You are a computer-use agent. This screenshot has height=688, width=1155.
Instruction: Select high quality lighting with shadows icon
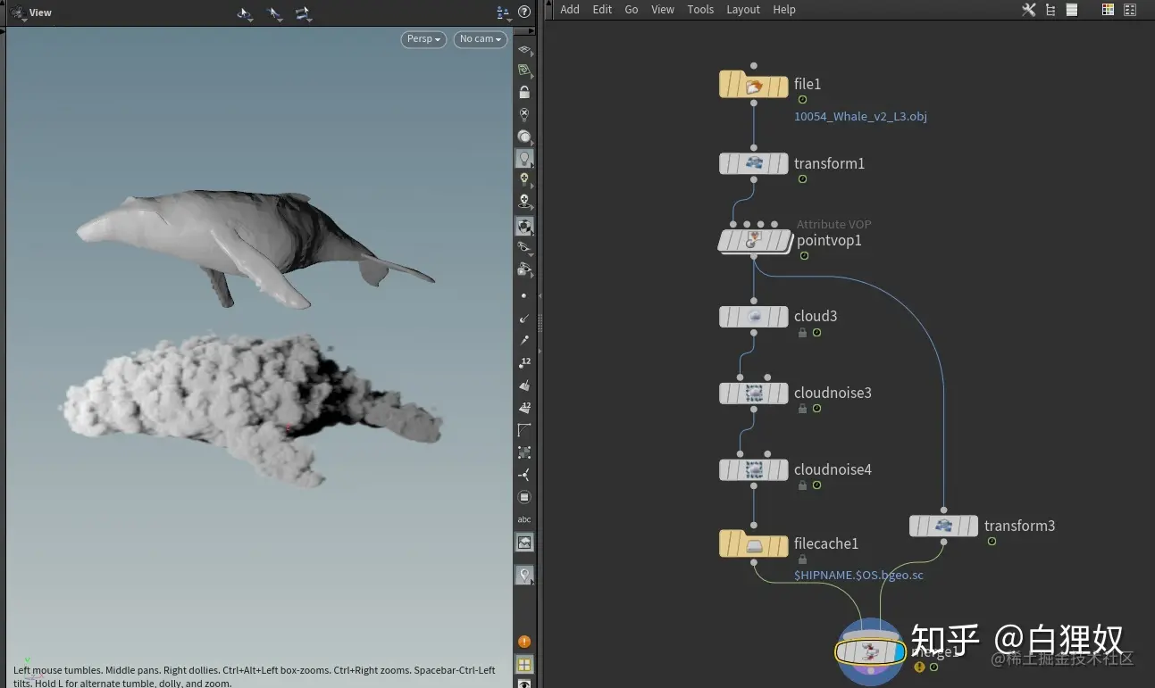(524, 202)
